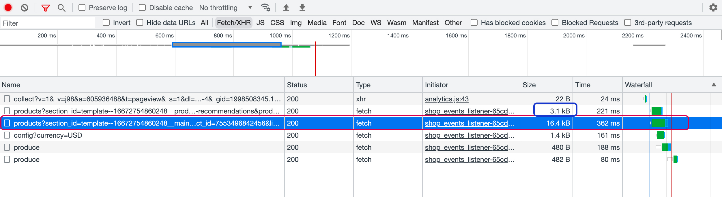Image resolution: width=722 pixels, height=197 pixels.
Task: Toggle the filter funnel icon
Action: (45, 8)
